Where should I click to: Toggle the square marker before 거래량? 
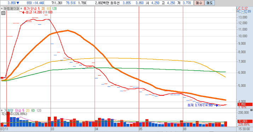[x=2, y=110]
